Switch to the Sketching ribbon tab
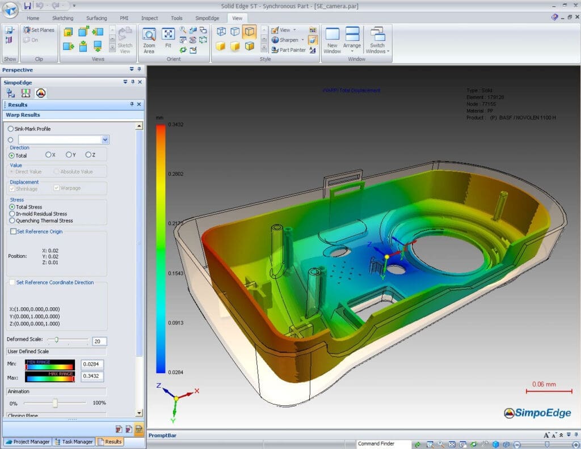Viewport: 581px width, 449px height. click(x=62, y=18)
